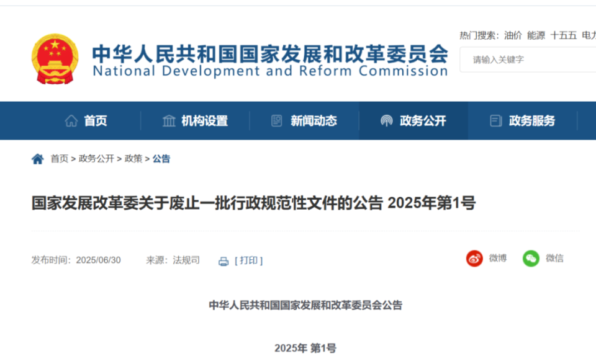Click hot search term 十五五
Screen dimensions: 596x364
coord(563,36)
